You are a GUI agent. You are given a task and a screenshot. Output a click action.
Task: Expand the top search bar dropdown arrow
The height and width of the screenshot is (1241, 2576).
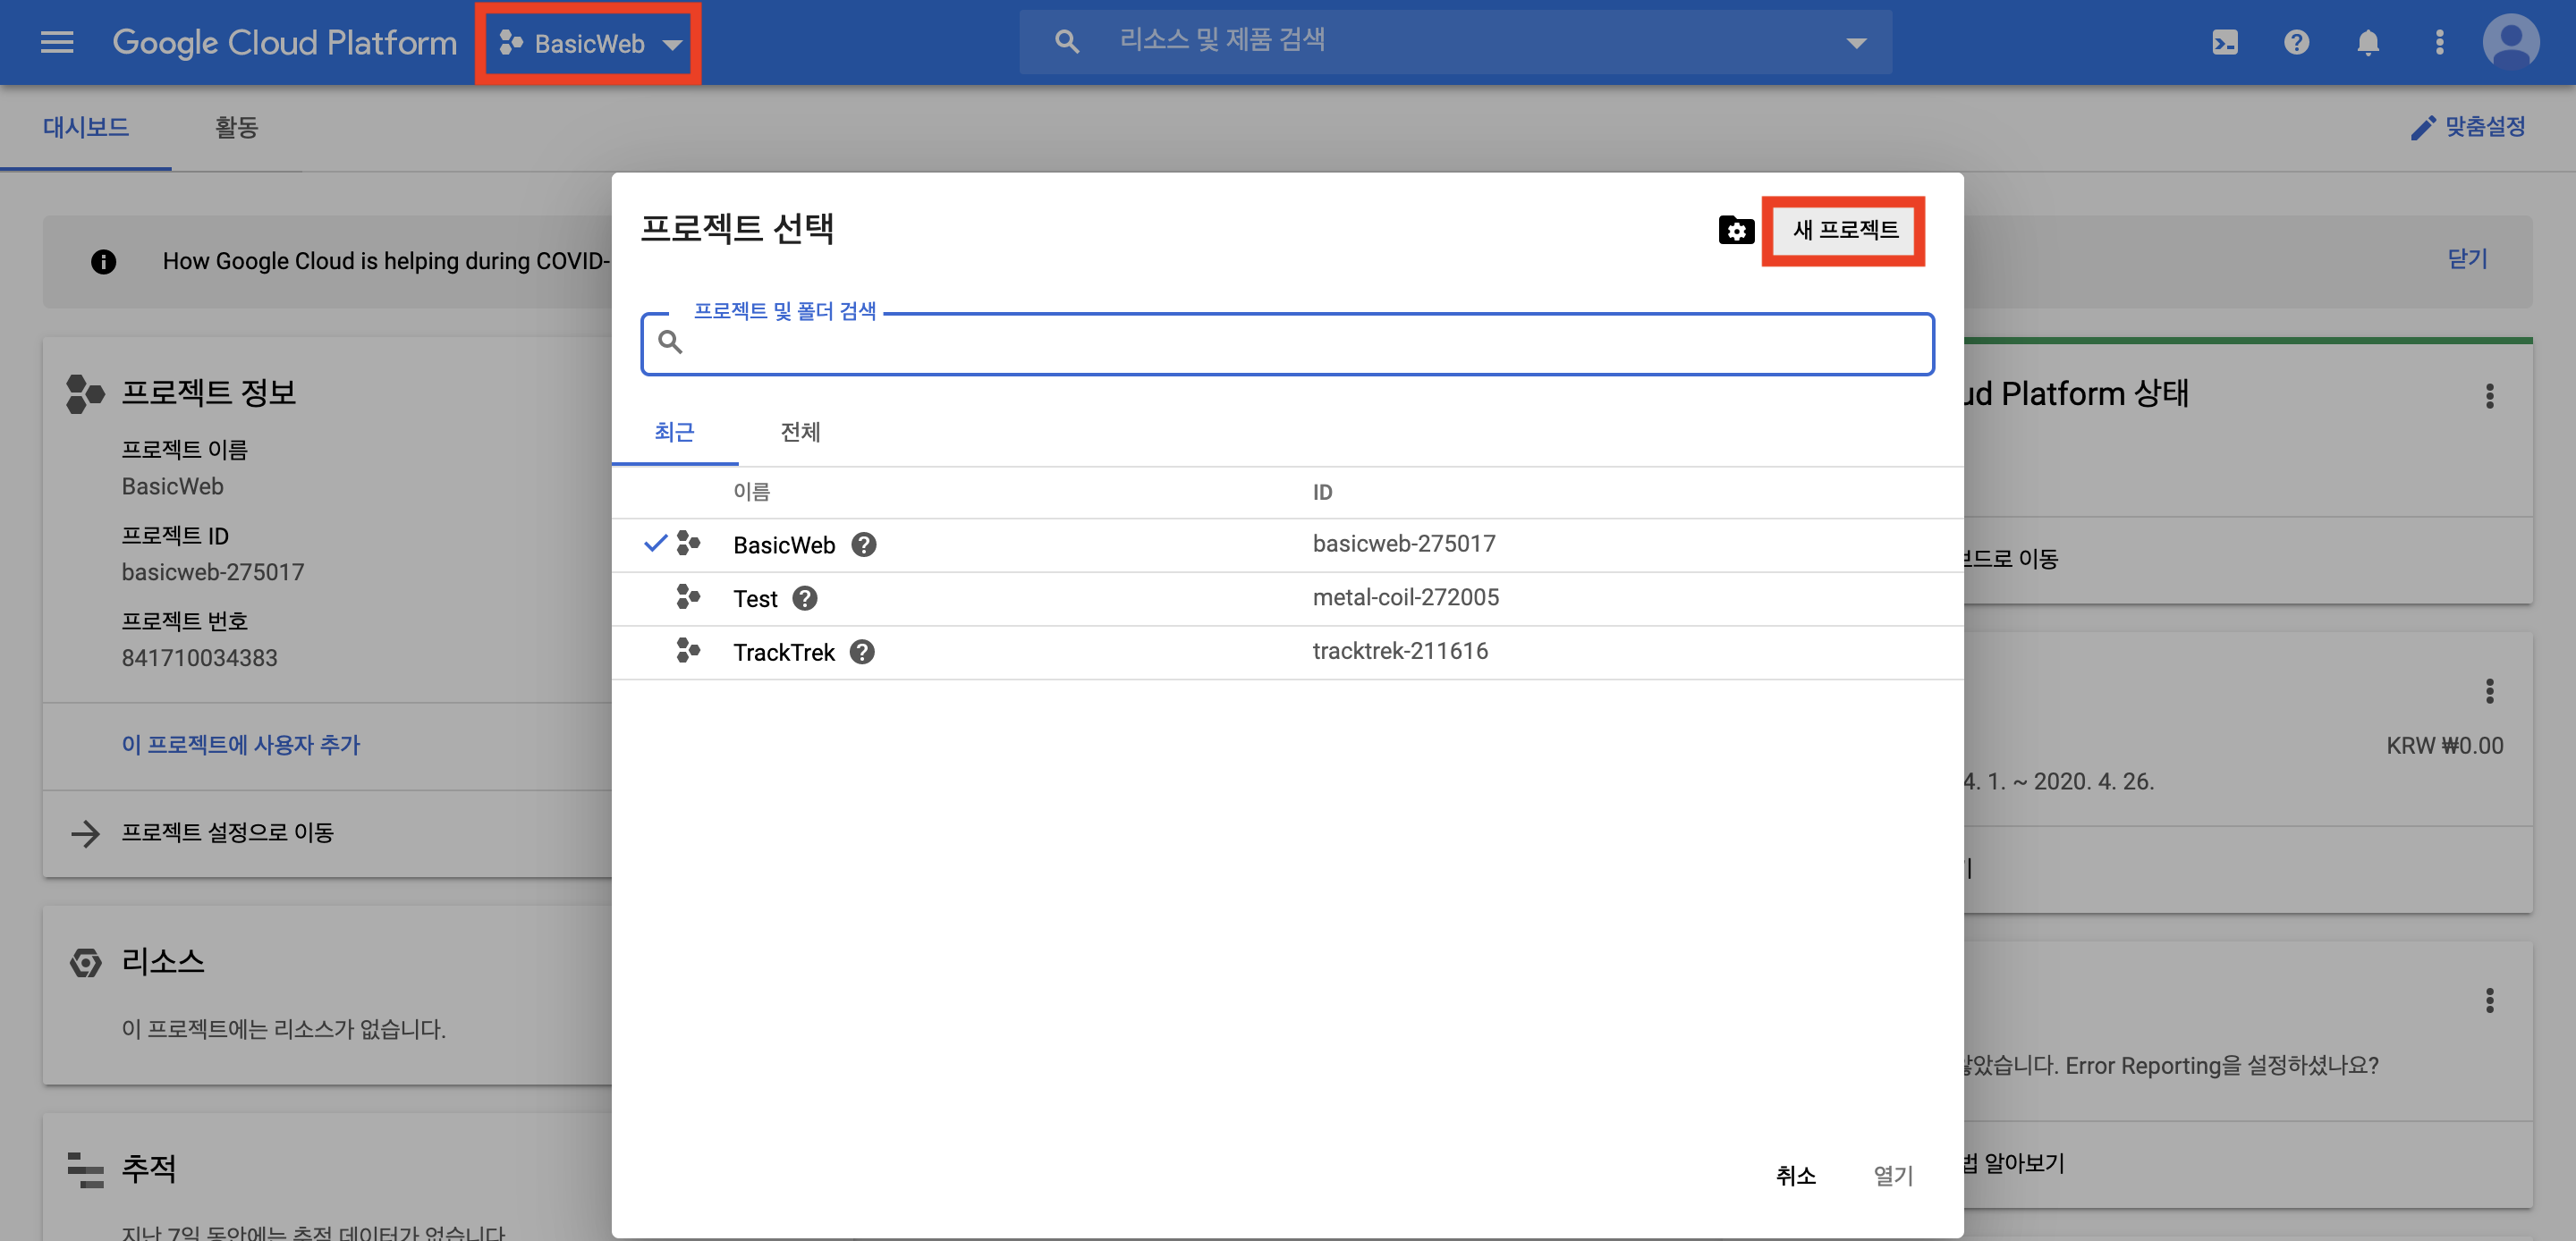point(1856,42)
